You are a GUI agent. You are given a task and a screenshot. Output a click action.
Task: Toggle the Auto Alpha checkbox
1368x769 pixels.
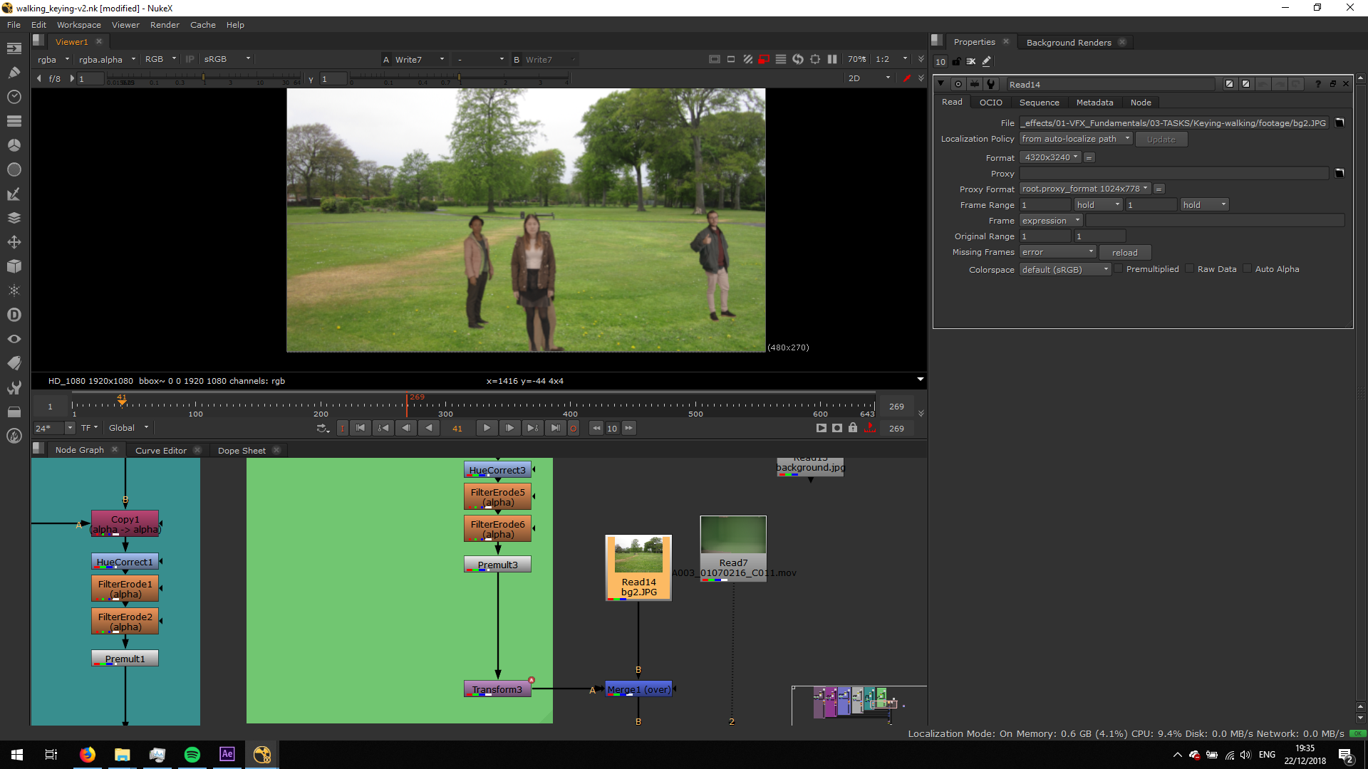click(1248, 269)
